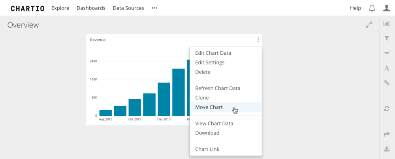Open Explore in the navigation bar

(60, 8)
